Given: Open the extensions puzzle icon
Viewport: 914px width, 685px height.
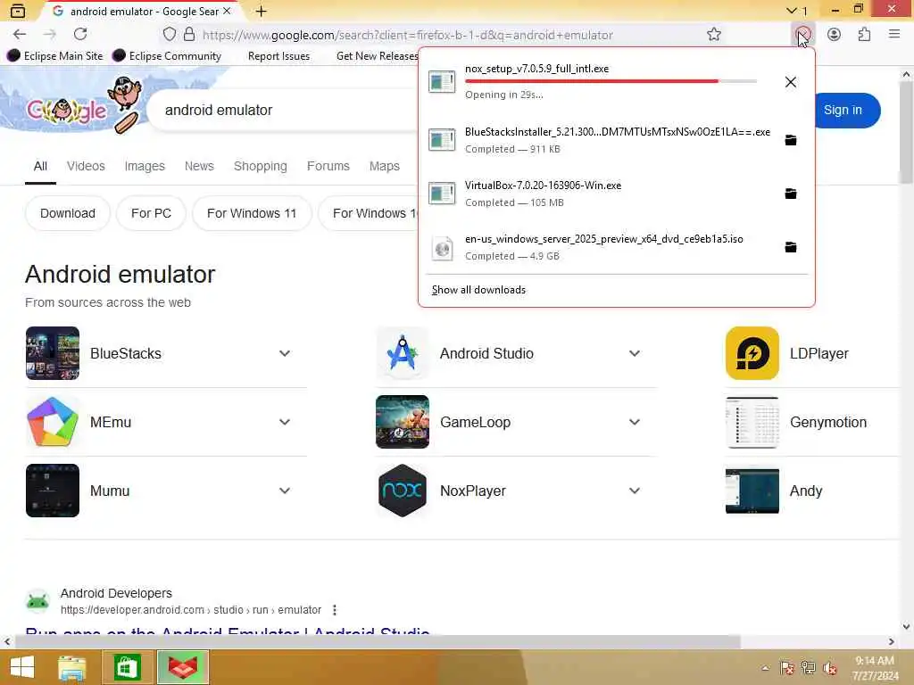Looking at the screenshot, I should (x=864, y=35).
